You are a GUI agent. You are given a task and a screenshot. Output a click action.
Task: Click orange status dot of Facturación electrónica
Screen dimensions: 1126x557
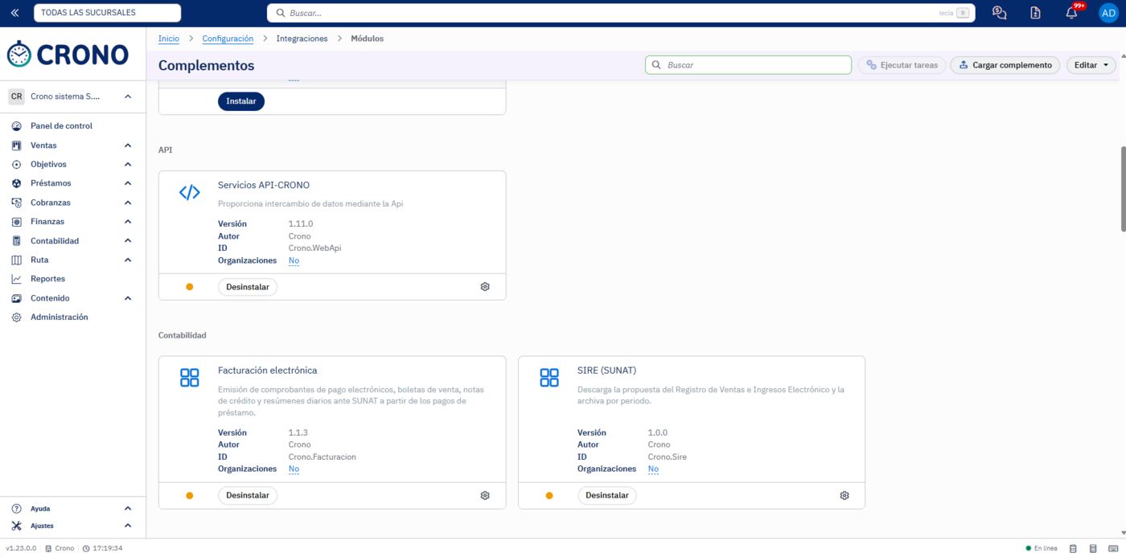click(x=190, y=496)
